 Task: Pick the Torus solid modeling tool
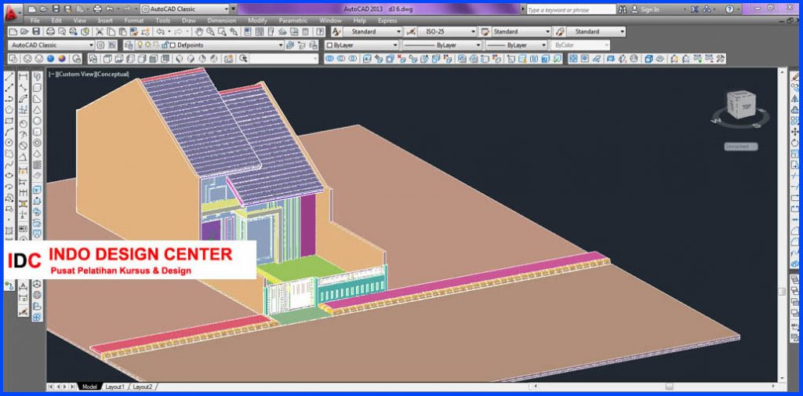[38, 143]
